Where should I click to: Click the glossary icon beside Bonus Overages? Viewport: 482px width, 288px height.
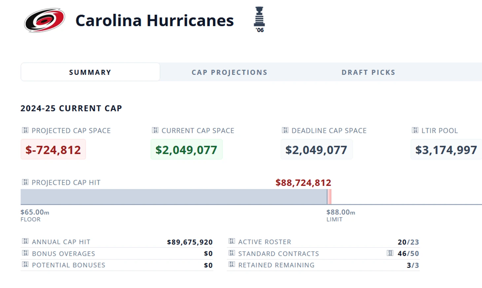pyautogui.click(x=25, y=253)
